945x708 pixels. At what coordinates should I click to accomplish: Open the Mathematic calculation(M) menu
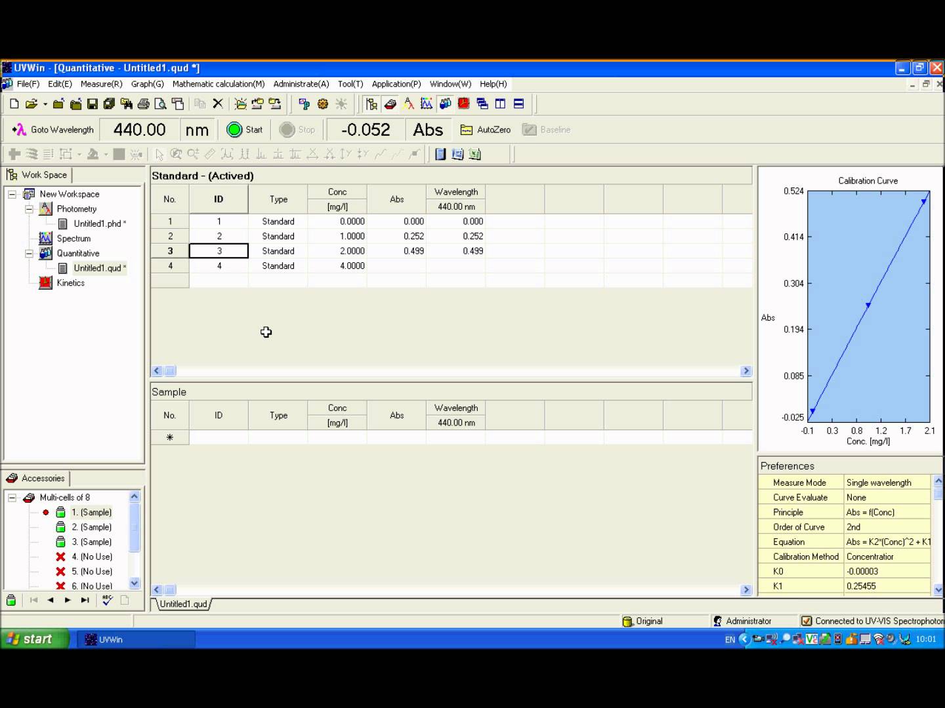point(218,84)
